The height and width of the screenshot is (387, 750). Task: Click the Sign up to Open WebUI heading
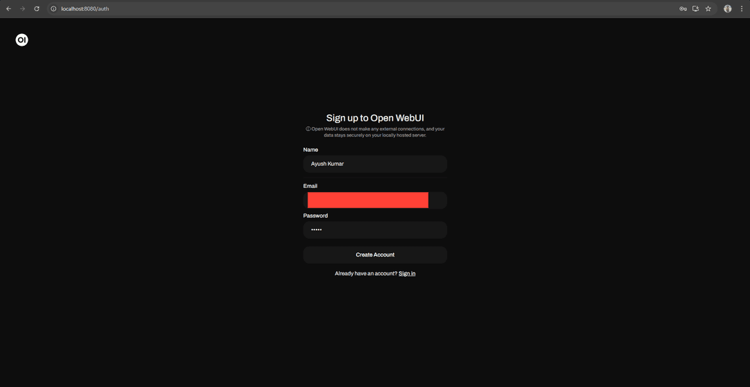click(375, 118)
